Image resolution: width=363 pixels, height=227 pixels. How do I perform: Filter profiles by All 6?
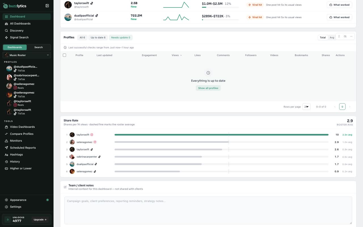82,37
